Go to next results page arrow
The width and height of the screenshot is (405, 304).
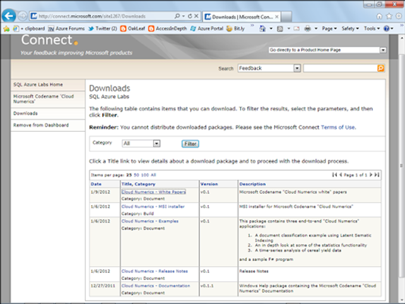click(x=371, y=175)
